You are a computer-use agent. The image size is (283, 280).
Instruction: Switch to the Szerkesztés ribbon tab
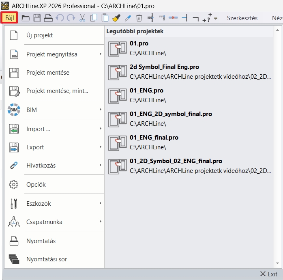pos(242,18)
